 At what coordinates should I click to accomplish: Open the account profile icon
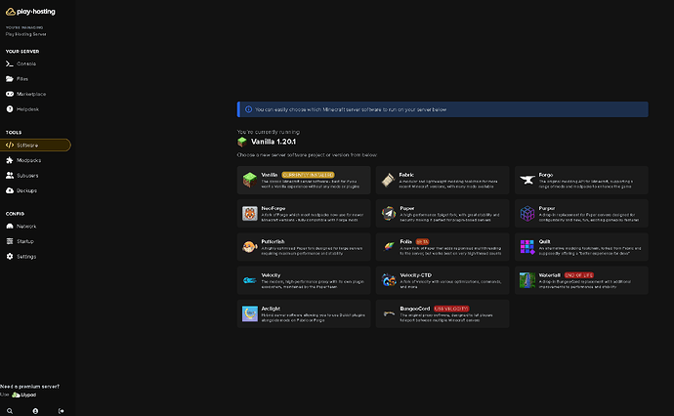[35, 411]
